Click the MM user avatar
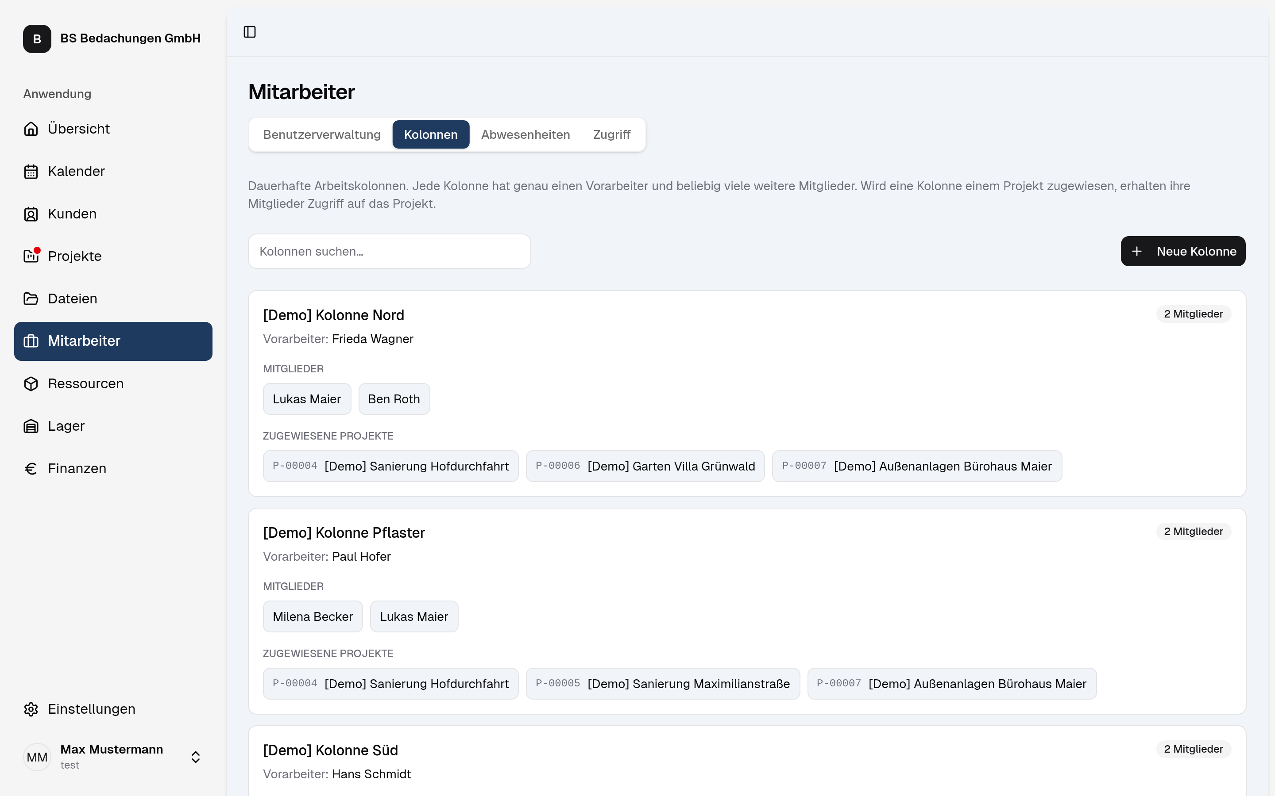This screenshot has width=1275, height=796. (37, 757)
